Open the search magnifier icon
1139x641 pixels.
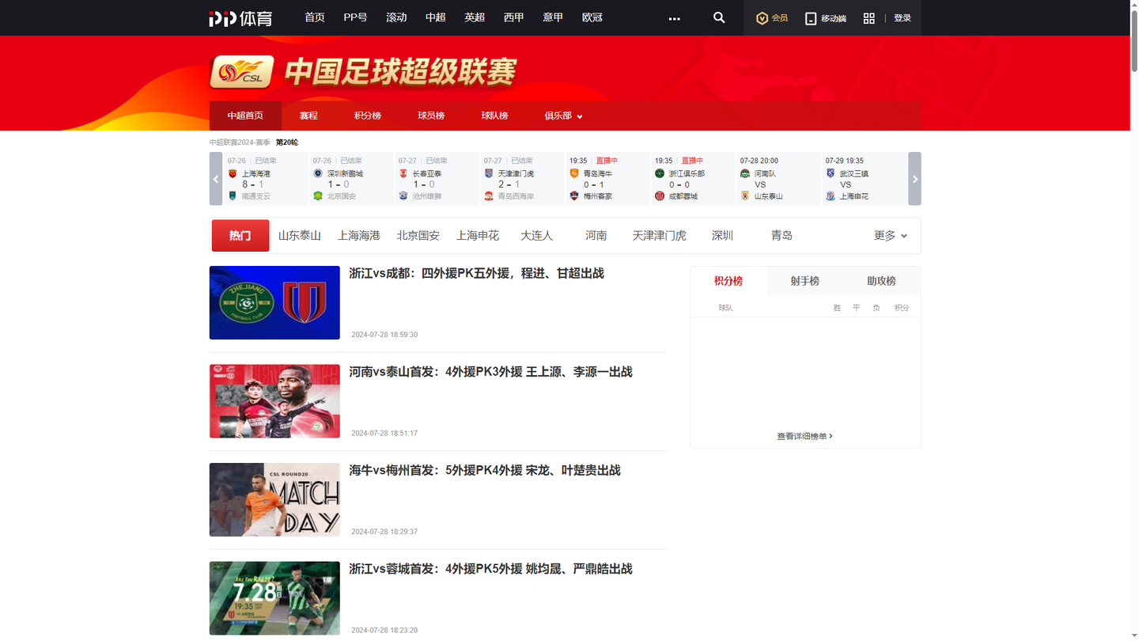(719, 17)
